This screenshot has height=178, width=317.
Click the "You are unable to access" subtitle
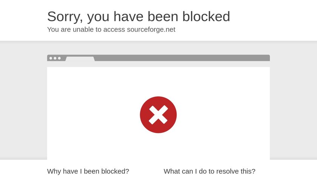(x=86, y=29)
